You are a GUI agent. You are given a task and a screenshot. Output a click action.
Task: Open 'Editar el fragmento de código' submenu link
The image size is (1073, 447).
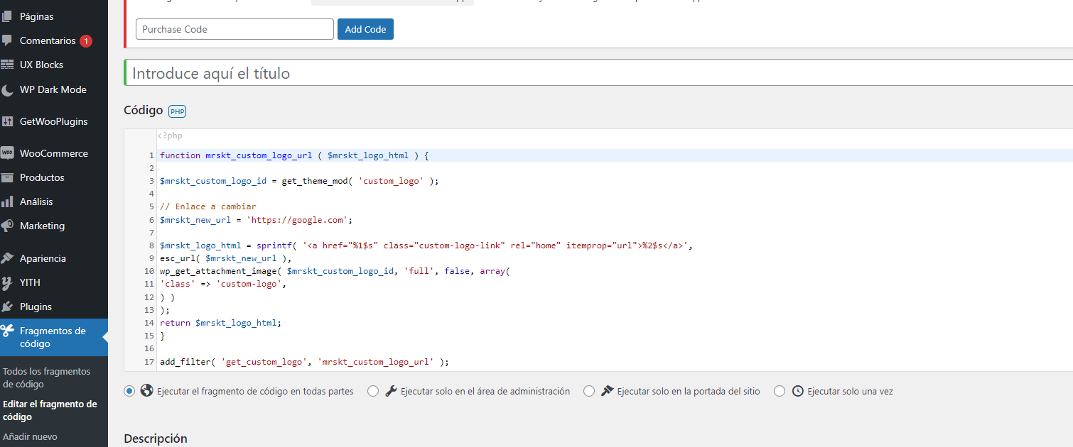click(50, 411)
